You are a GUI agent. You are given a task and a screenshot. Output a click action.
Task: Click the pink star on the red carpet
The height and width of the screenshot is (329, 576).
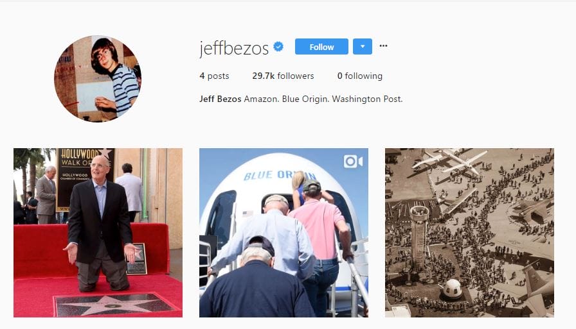pos(111,305)
